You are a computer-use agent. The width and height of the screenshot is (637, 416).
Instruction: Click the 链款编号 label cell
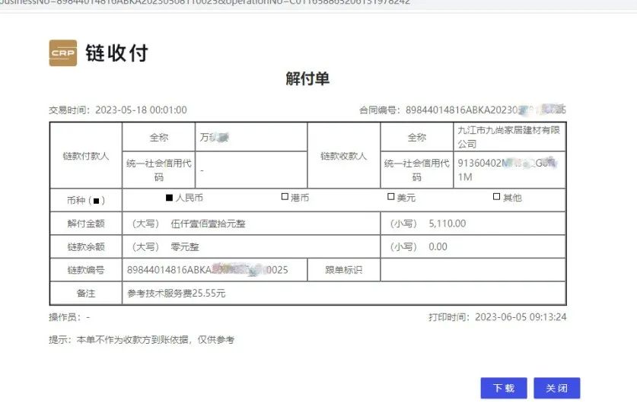pyautogui.click(x=86, y=270)
